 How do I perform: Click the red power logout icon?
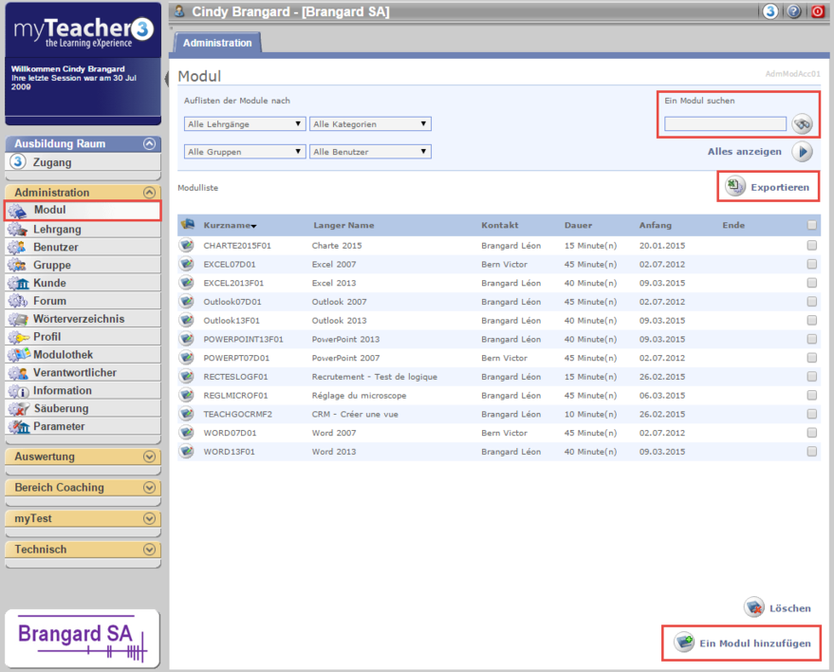click(817, 12)
